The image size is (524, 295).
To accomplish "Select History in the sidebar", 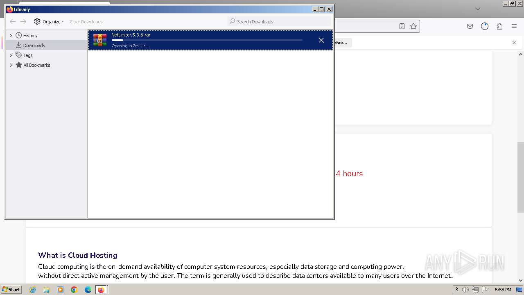I will 30,36.
